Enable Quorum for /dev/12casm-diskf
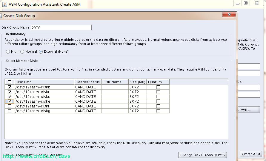The height and width of the screenshot is (161, 266). (158, 106)
